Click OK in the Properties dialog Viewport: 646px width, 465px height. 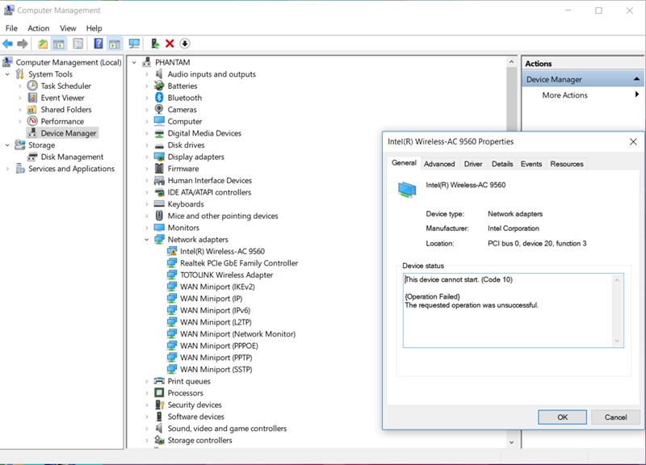pyautogui.click(x=562, y=417)
